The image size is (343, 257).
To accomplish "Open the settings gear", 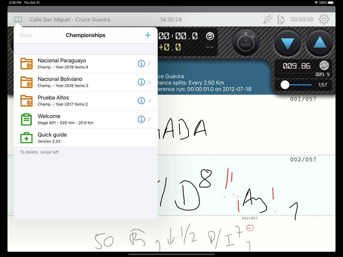I will (x=324, y=19).
